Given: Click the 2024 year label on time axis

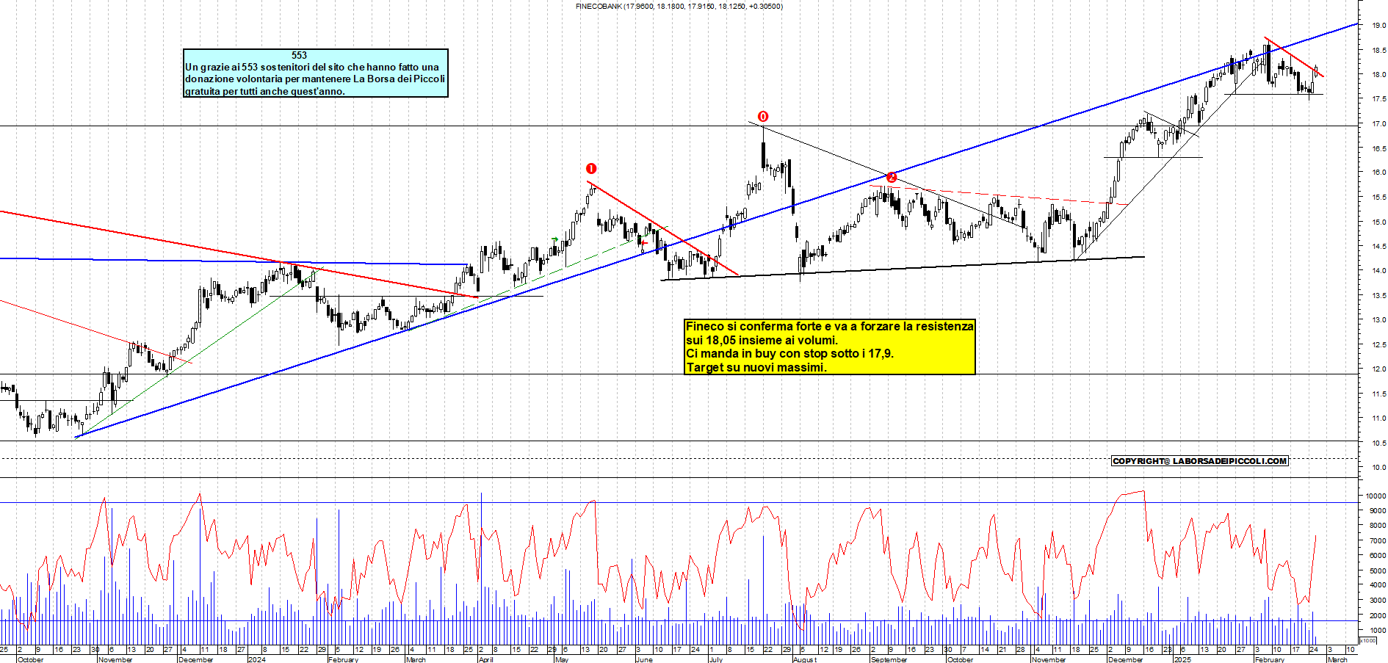Looking at the screenshot, I should click(x=256, y=659).
